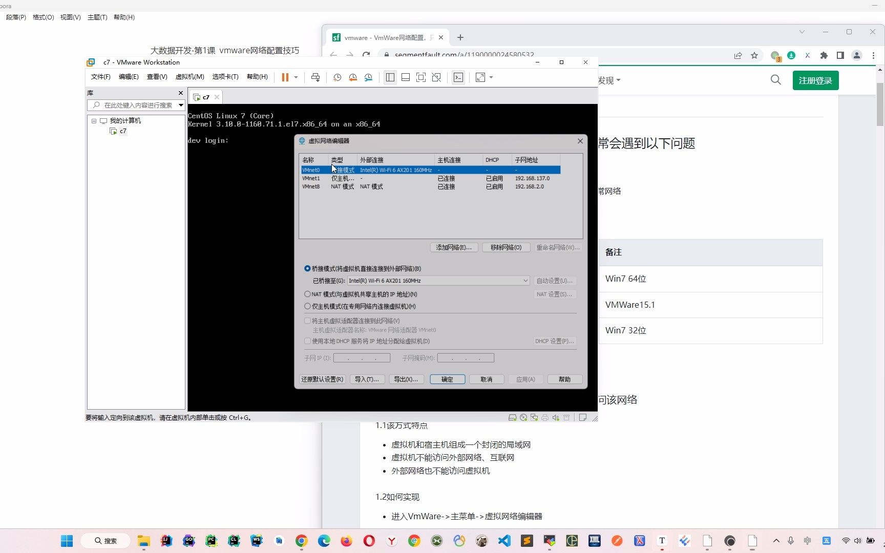Click the take snapshot icon
This screenshot has height=553, width=885.
(x=337, y=77)
